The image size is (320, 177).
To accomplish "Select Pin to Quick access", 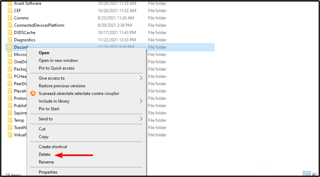I will [57, 68].
